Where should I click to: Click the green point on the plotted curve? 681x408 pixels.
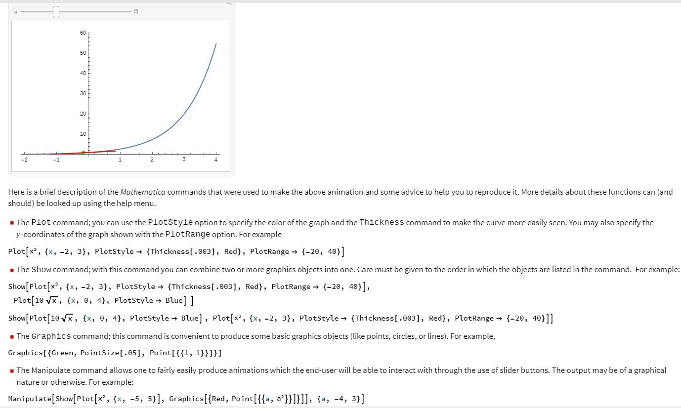pyautogui.click(x=83, y=152)
